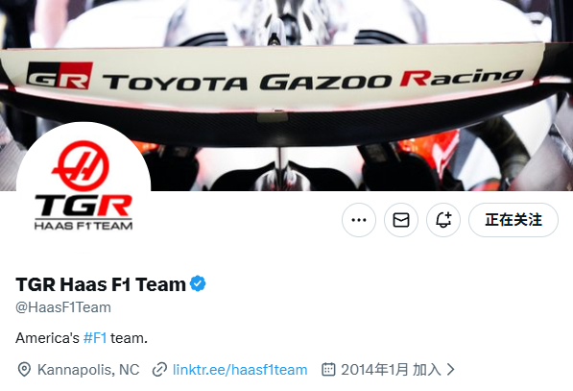This screenshot has width=573, height=391.
Task: Click the word America's in the bio
Action: click(x=47, y=338)
